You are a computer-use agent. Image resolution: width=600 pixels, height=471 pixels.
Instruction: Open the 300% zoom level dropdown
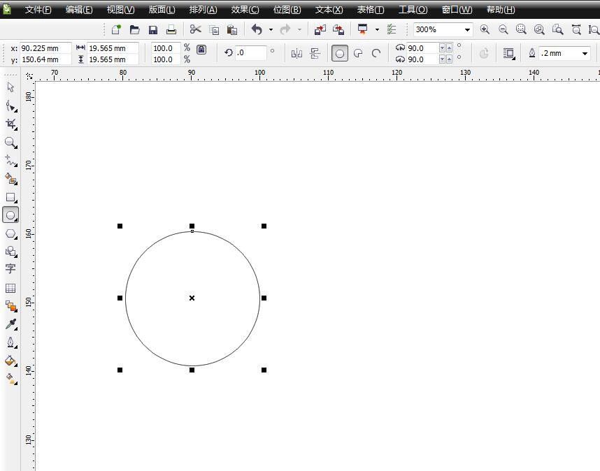467,30
